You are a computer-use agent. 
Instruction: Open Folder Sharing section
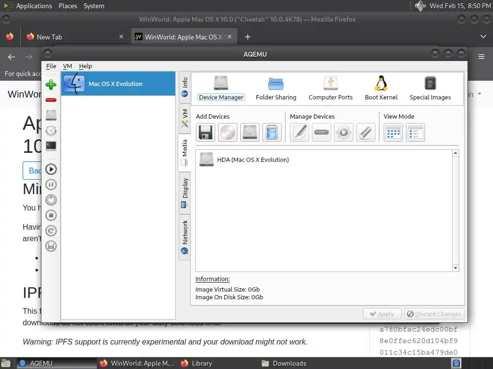pyautogui.click(x=276, y=88)
